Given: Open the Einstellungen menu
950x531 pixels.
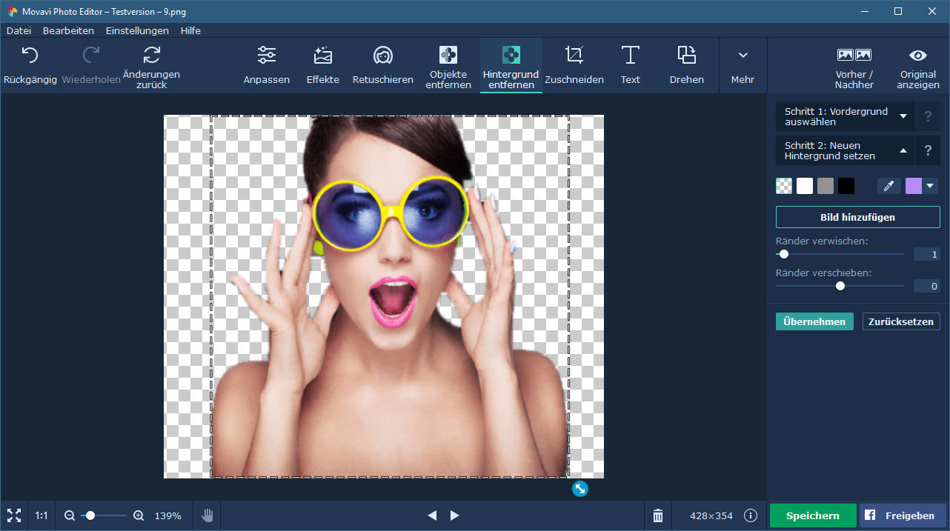Looking at the screenshot, I should [x=137, y=30].
